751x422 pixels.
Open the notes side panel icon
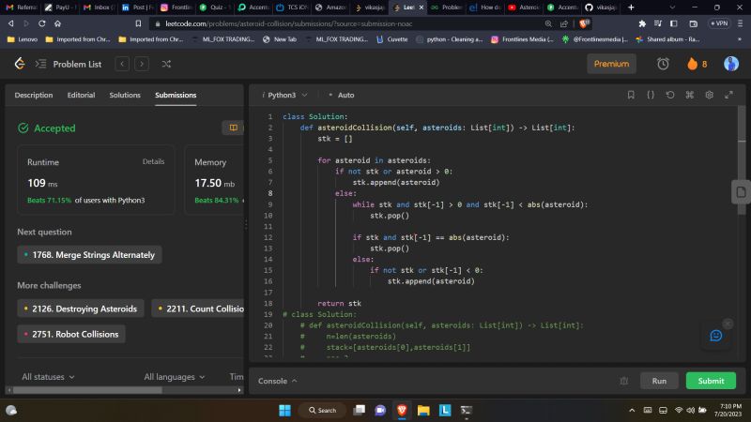pyautogui.click(x=741, y=192)
